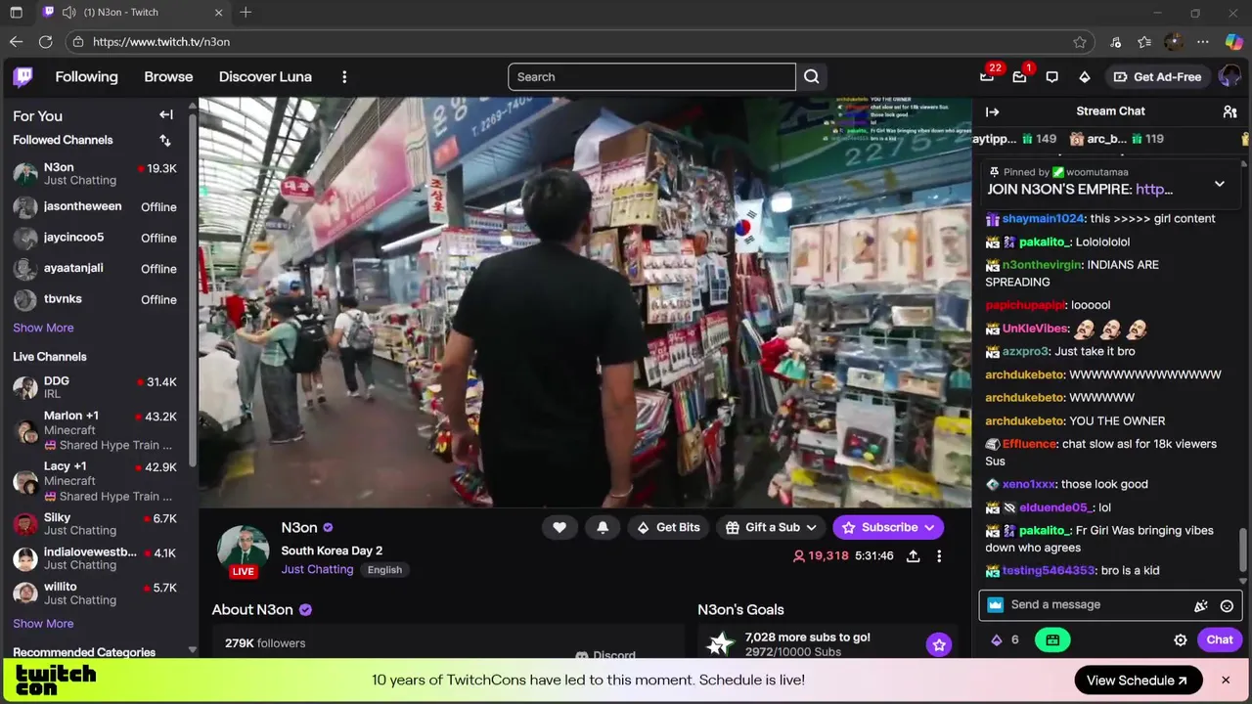
Task: Click the green channel points reward button
Action: click(x=1052, y=640)
